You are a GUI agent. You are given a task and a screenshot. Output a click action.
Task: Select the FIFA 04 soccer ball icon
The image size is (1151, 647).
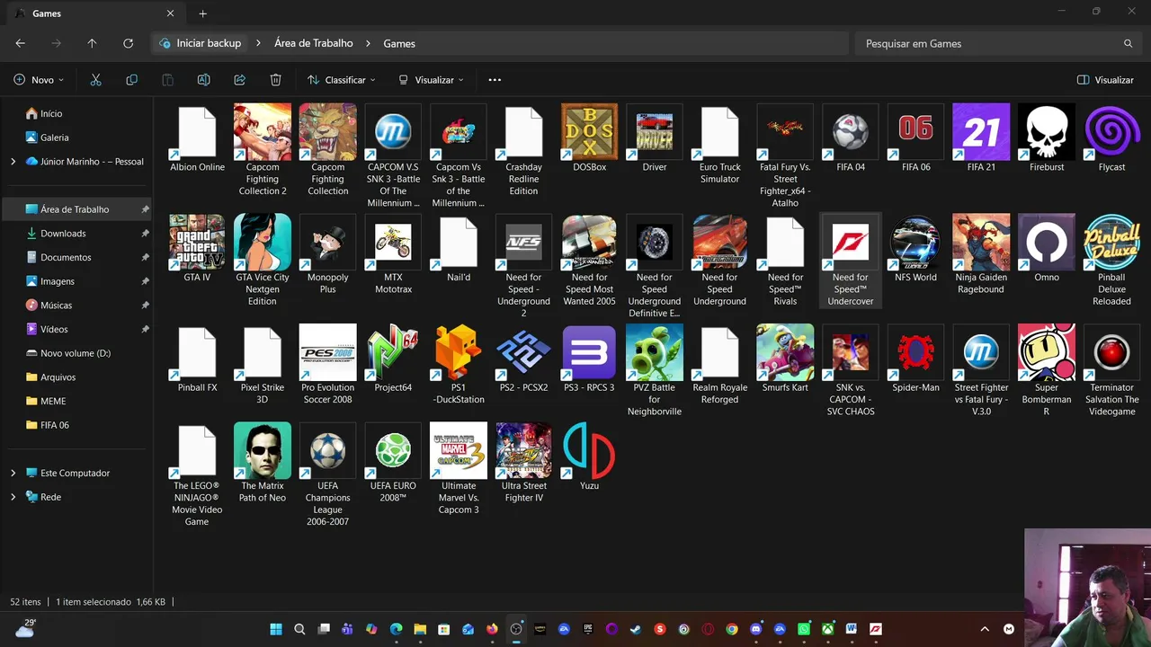coord(851,132)
